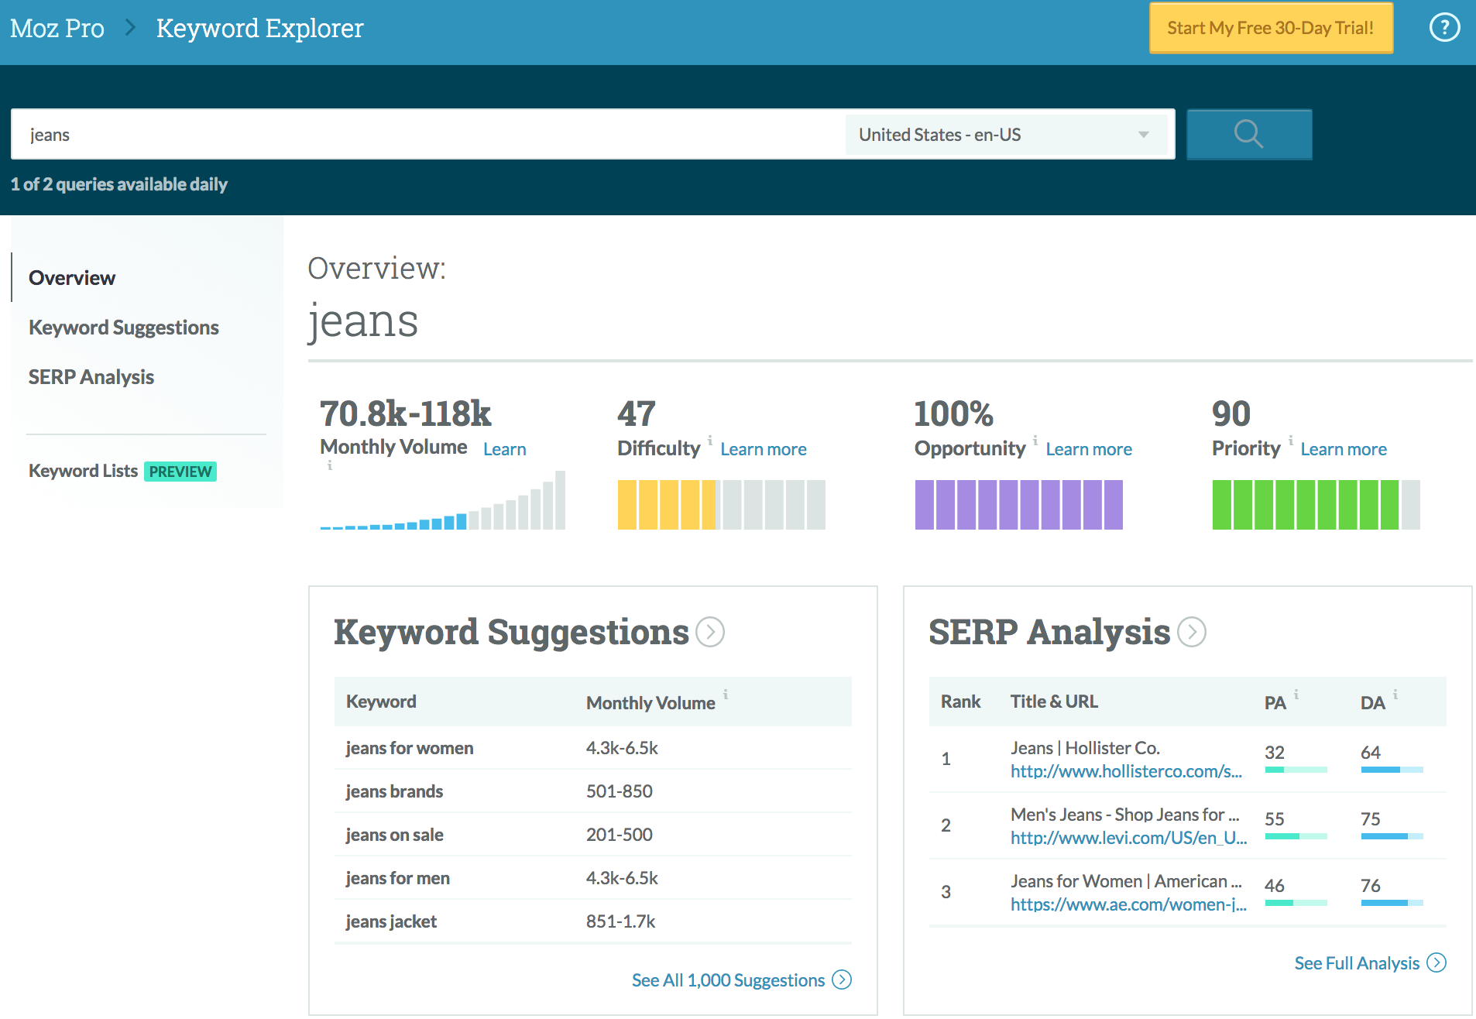
Task: Click the jeans keyword search field
Action: point(426,135)
